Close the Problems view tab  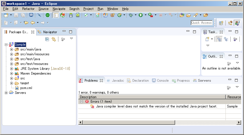coord(101,81)
